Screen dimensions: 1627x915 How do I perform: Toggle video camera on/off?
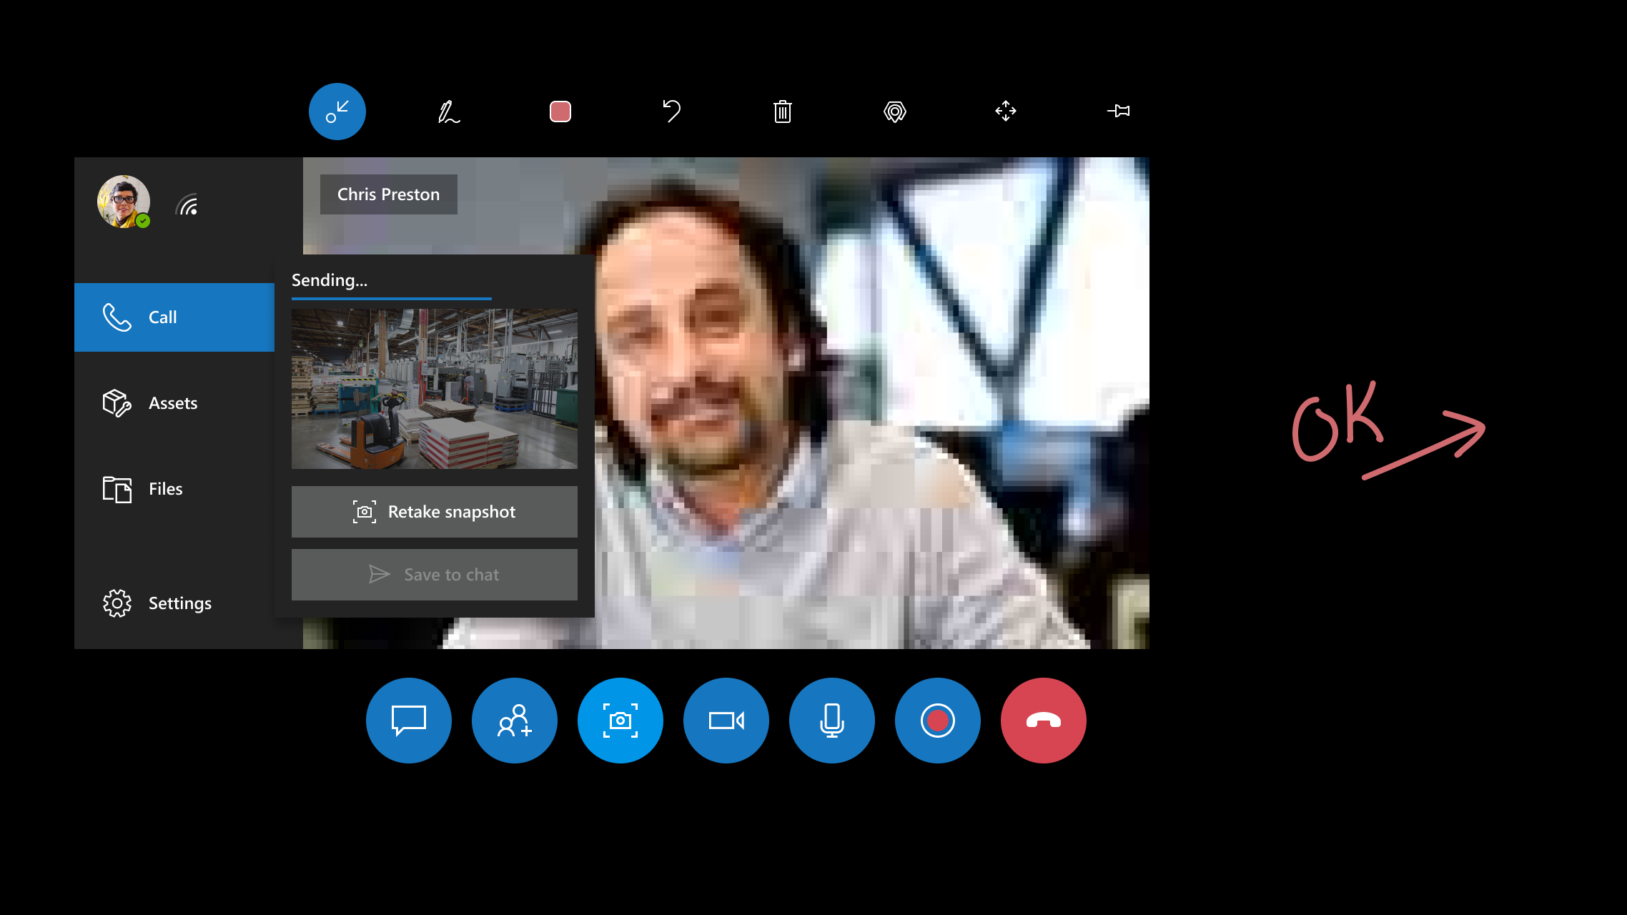pyautogui.click(x=726, y=721)
